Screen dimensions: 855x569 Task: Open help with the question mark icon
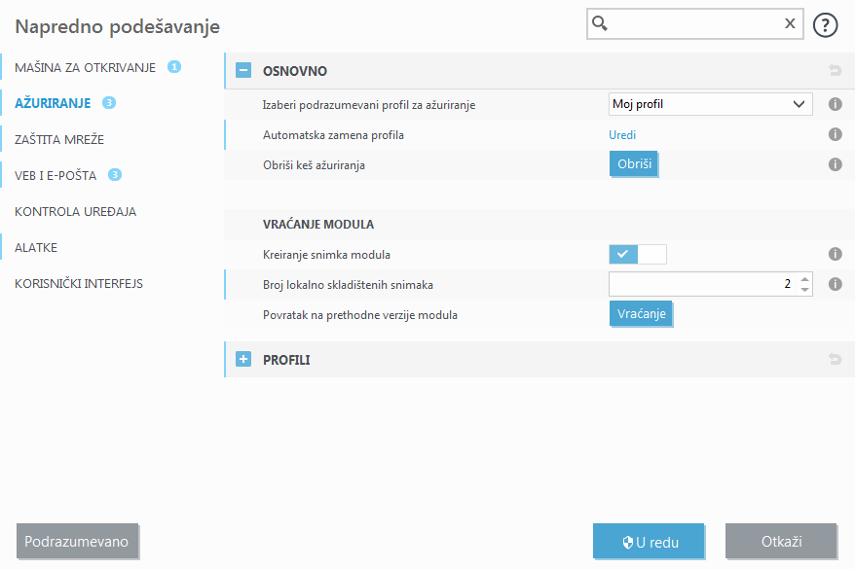click(825, 25)
